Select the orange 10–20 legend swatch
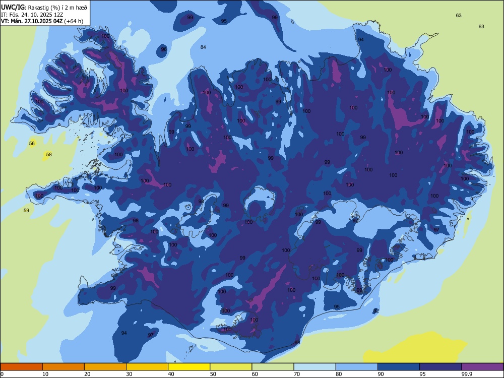The image size is (504, 378). coord(64,367)
